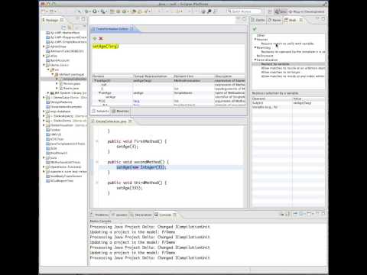Collapse the thirdMethod code fold marker
This screenshot has width=367, height=275.
pyautogui.click(x=97, y=183)
